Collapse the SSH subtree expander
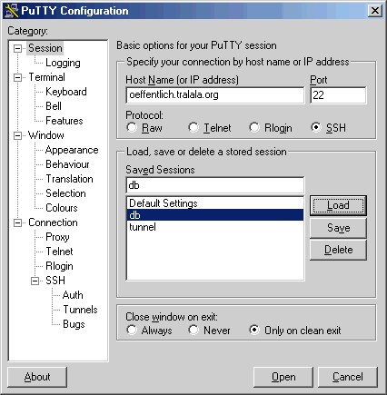Image resolution: width=387 pixels, height=395 pixels. click(x=35, y=281)
